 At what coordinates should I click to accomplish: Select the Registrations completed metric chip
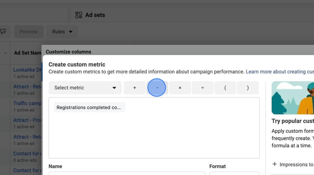tap(89, 108)
